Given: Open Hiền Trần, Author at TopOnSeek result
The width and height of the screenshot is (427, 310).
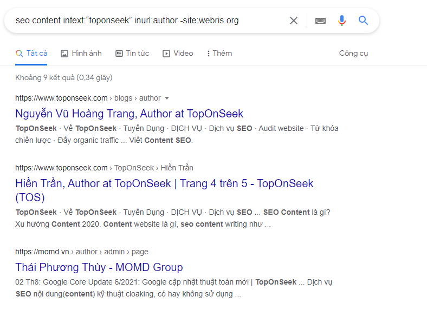Looking at the screenshot, I should coord(164,183).
